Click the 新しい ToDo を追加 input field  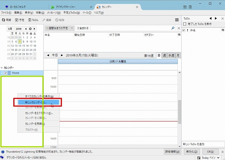point(203,144)
